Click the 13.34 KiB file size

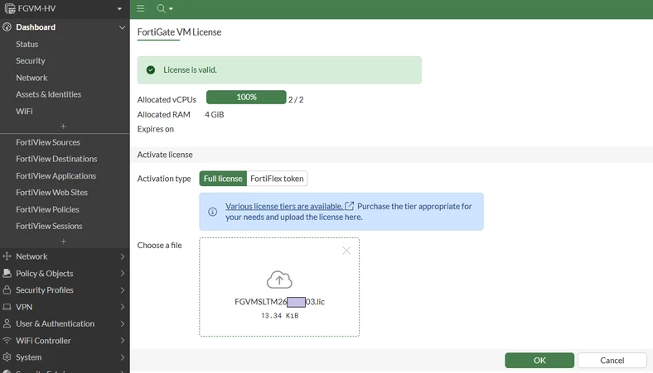coord(279,316)
